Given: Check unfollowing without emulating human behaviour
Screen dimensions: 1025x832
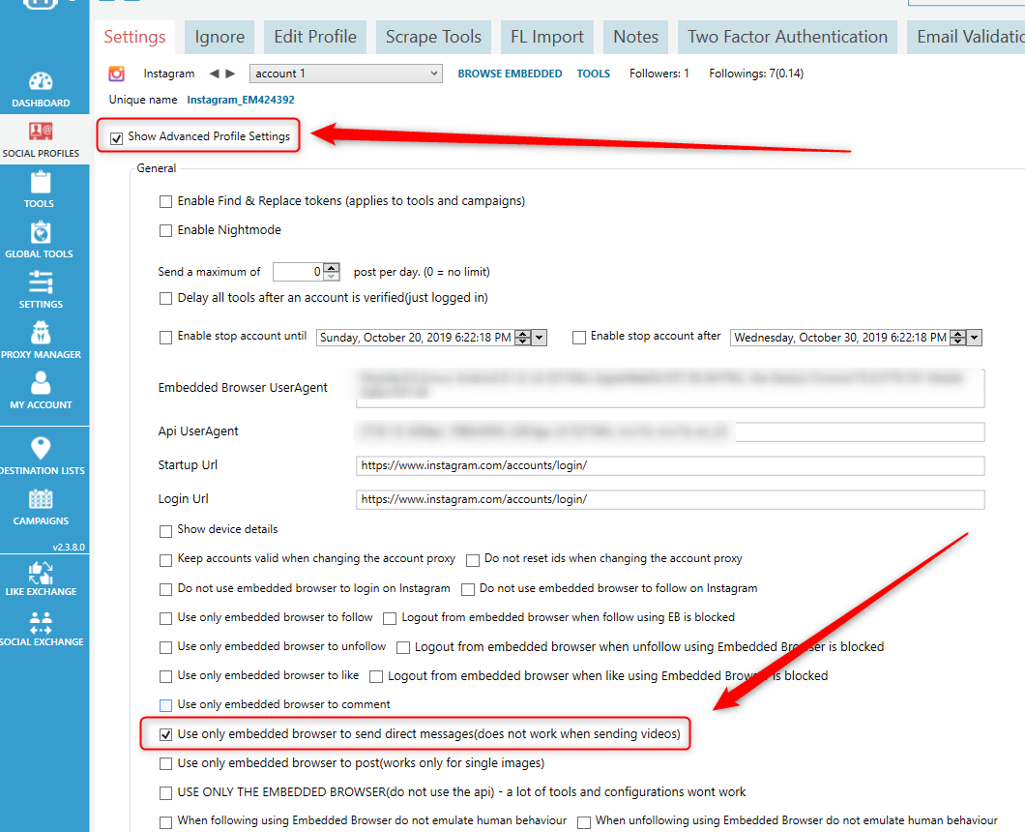Looking at the screenshot, I should point(584,822).
